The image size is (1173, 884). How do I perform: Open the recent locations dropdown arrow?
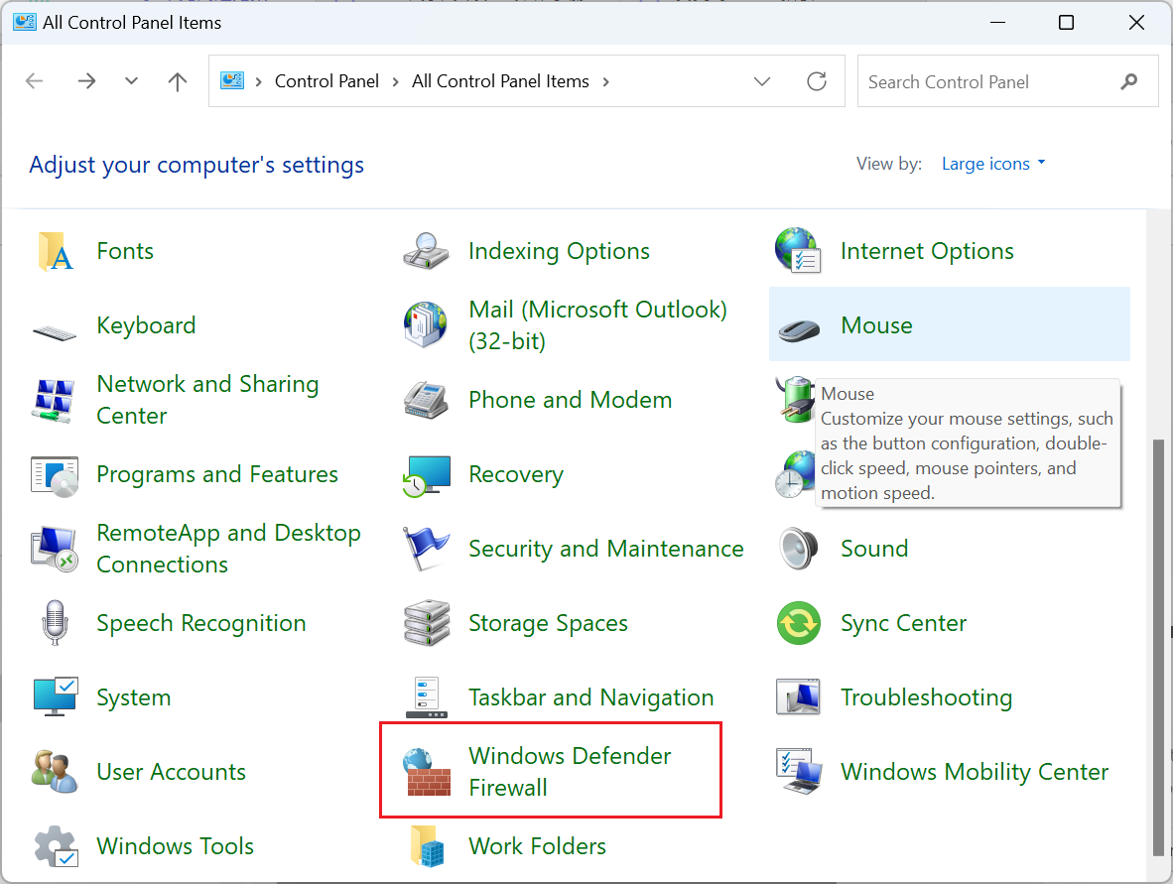click(x=131, y=80)
